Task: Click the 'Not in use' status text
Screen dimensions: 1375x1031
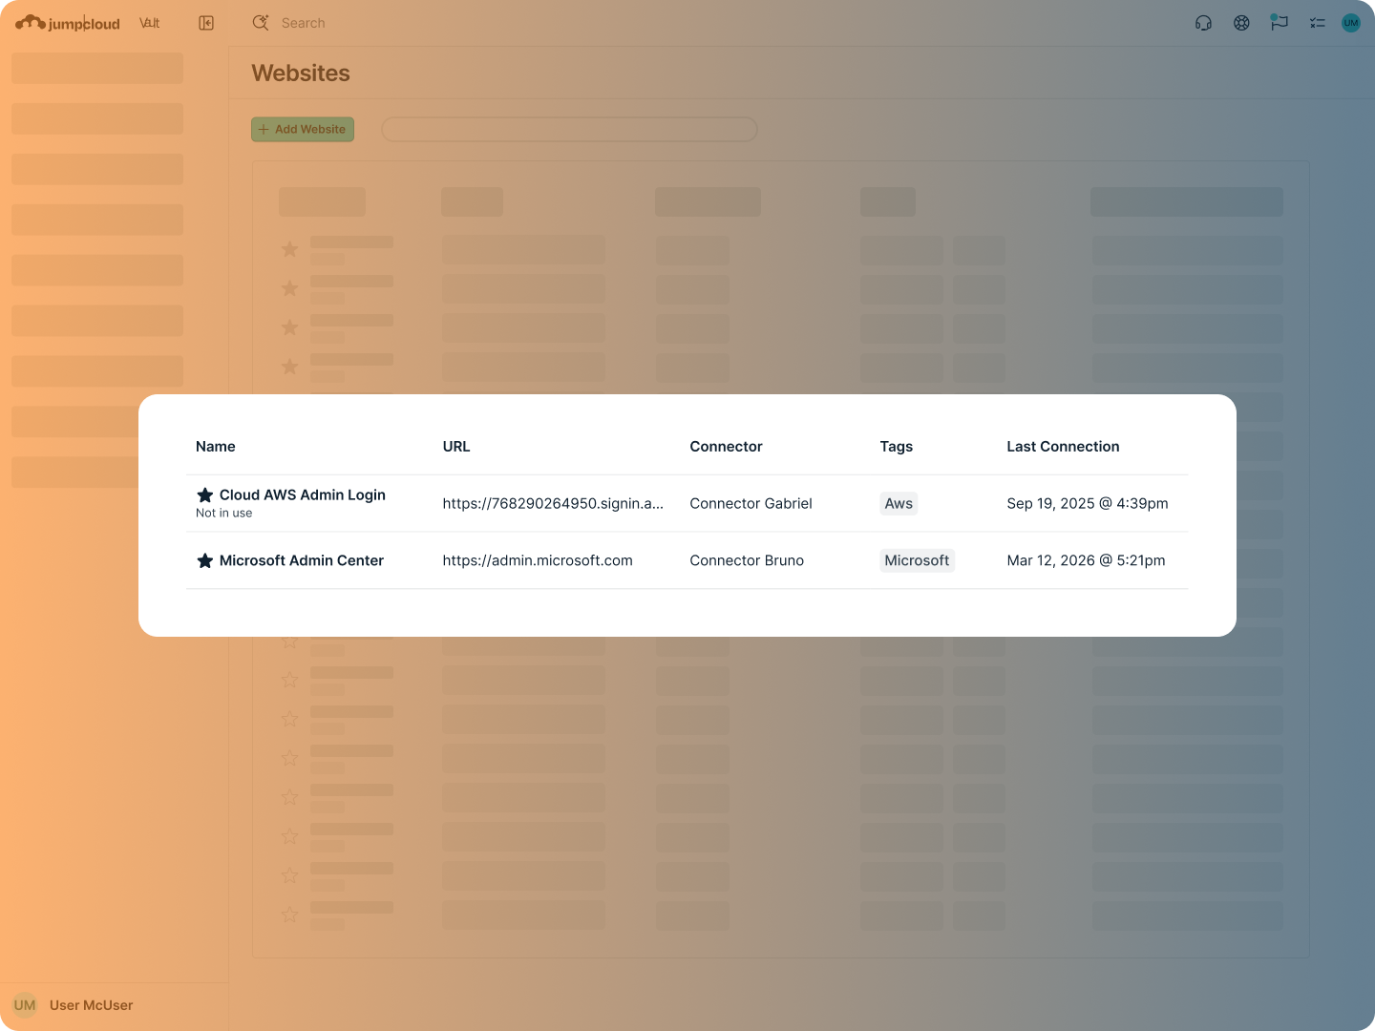Action: (x=224, y=514)
